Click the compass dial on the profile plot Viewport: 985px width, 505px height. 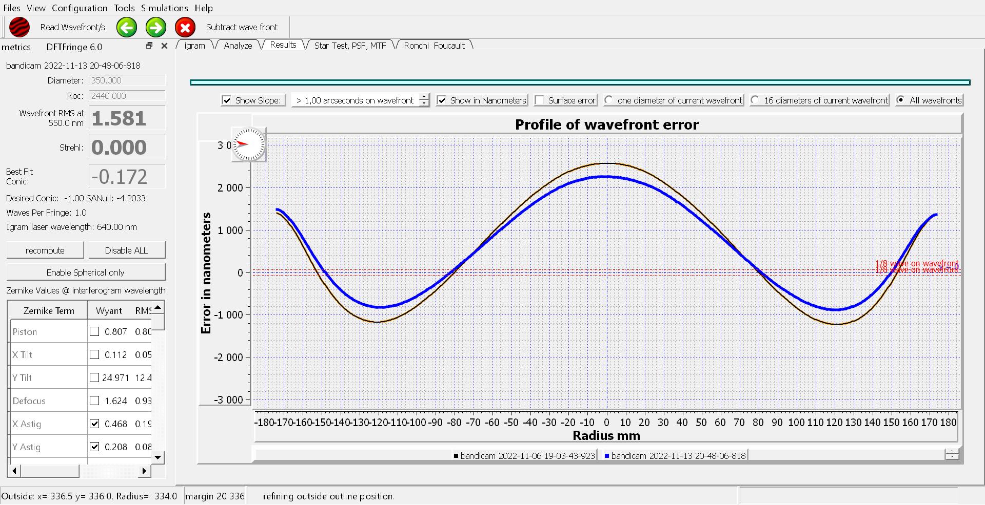(249, 144)
